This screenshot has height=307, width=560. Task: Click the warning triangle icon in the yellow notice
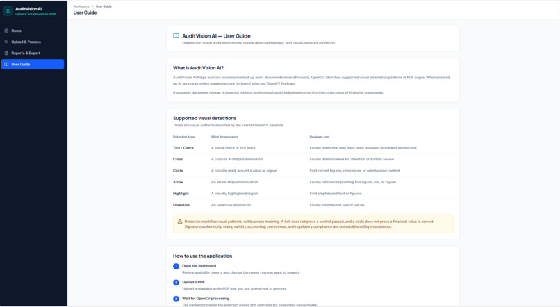point(180,222)
